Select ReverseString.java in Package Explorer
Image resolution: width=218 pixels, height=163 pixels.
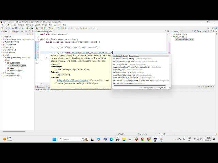pyautogui.click(x=18, y=66)
